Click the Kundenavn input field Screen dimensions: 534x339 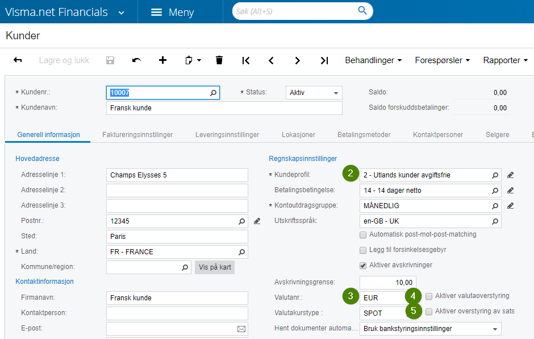(224, 108)
